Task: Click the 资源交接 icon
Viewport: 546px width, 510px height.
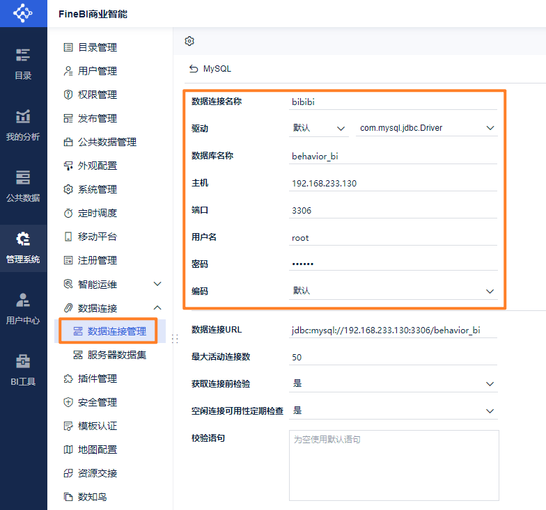Action: (68, 473)
